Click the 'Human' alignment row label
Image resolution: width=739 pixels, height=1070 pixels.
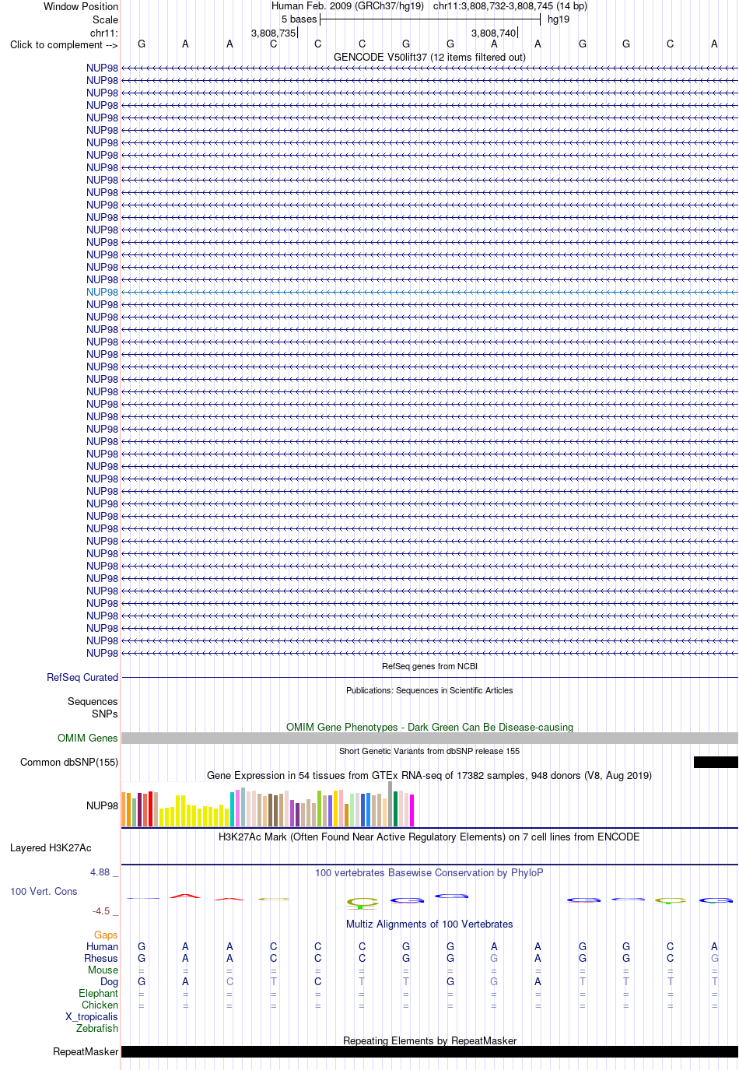(x=102, y=946)
